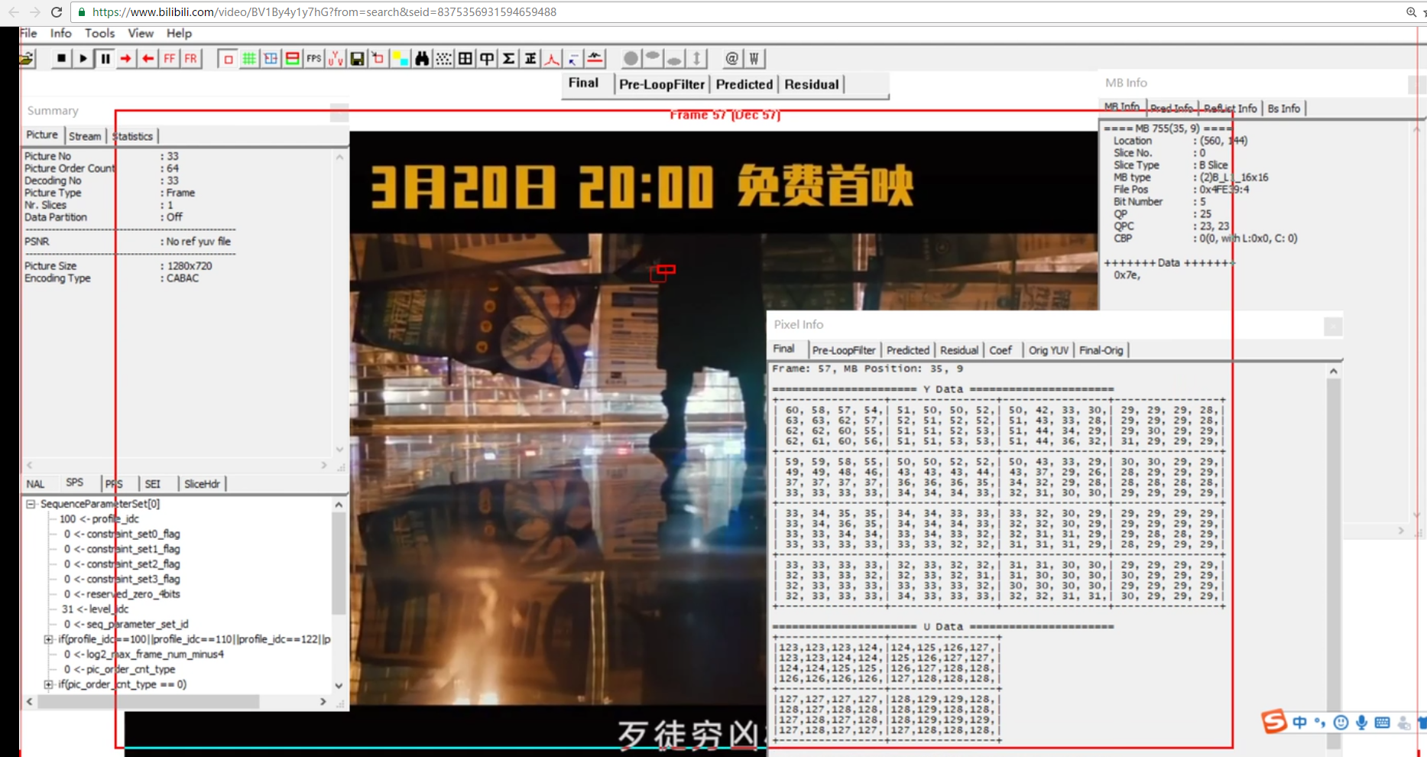Open the View menu

tap(141, 33)
